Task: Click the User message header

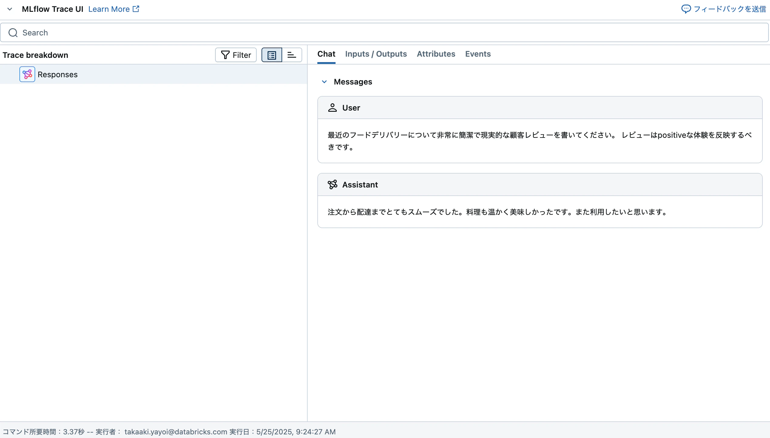Action: (x=540, y=108)
